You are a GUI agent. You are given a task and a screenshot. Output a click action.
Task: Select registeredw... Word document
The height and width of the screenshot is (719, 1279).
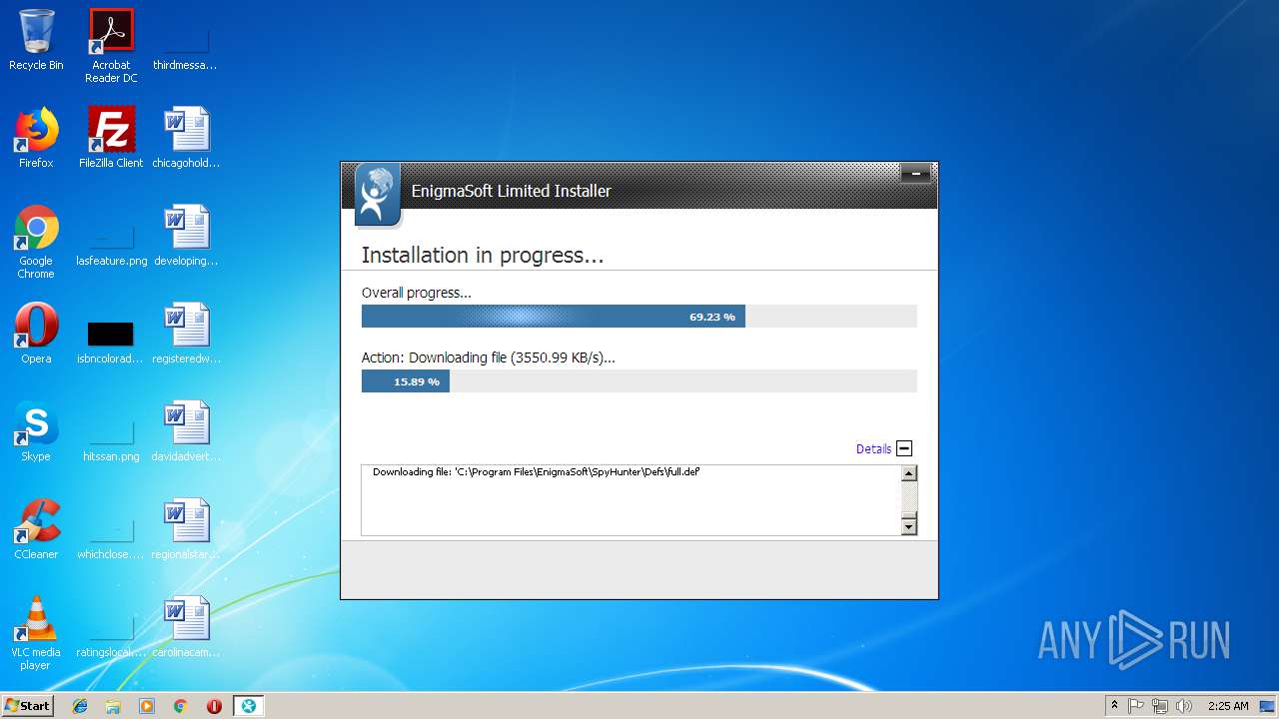pos(186,334)
